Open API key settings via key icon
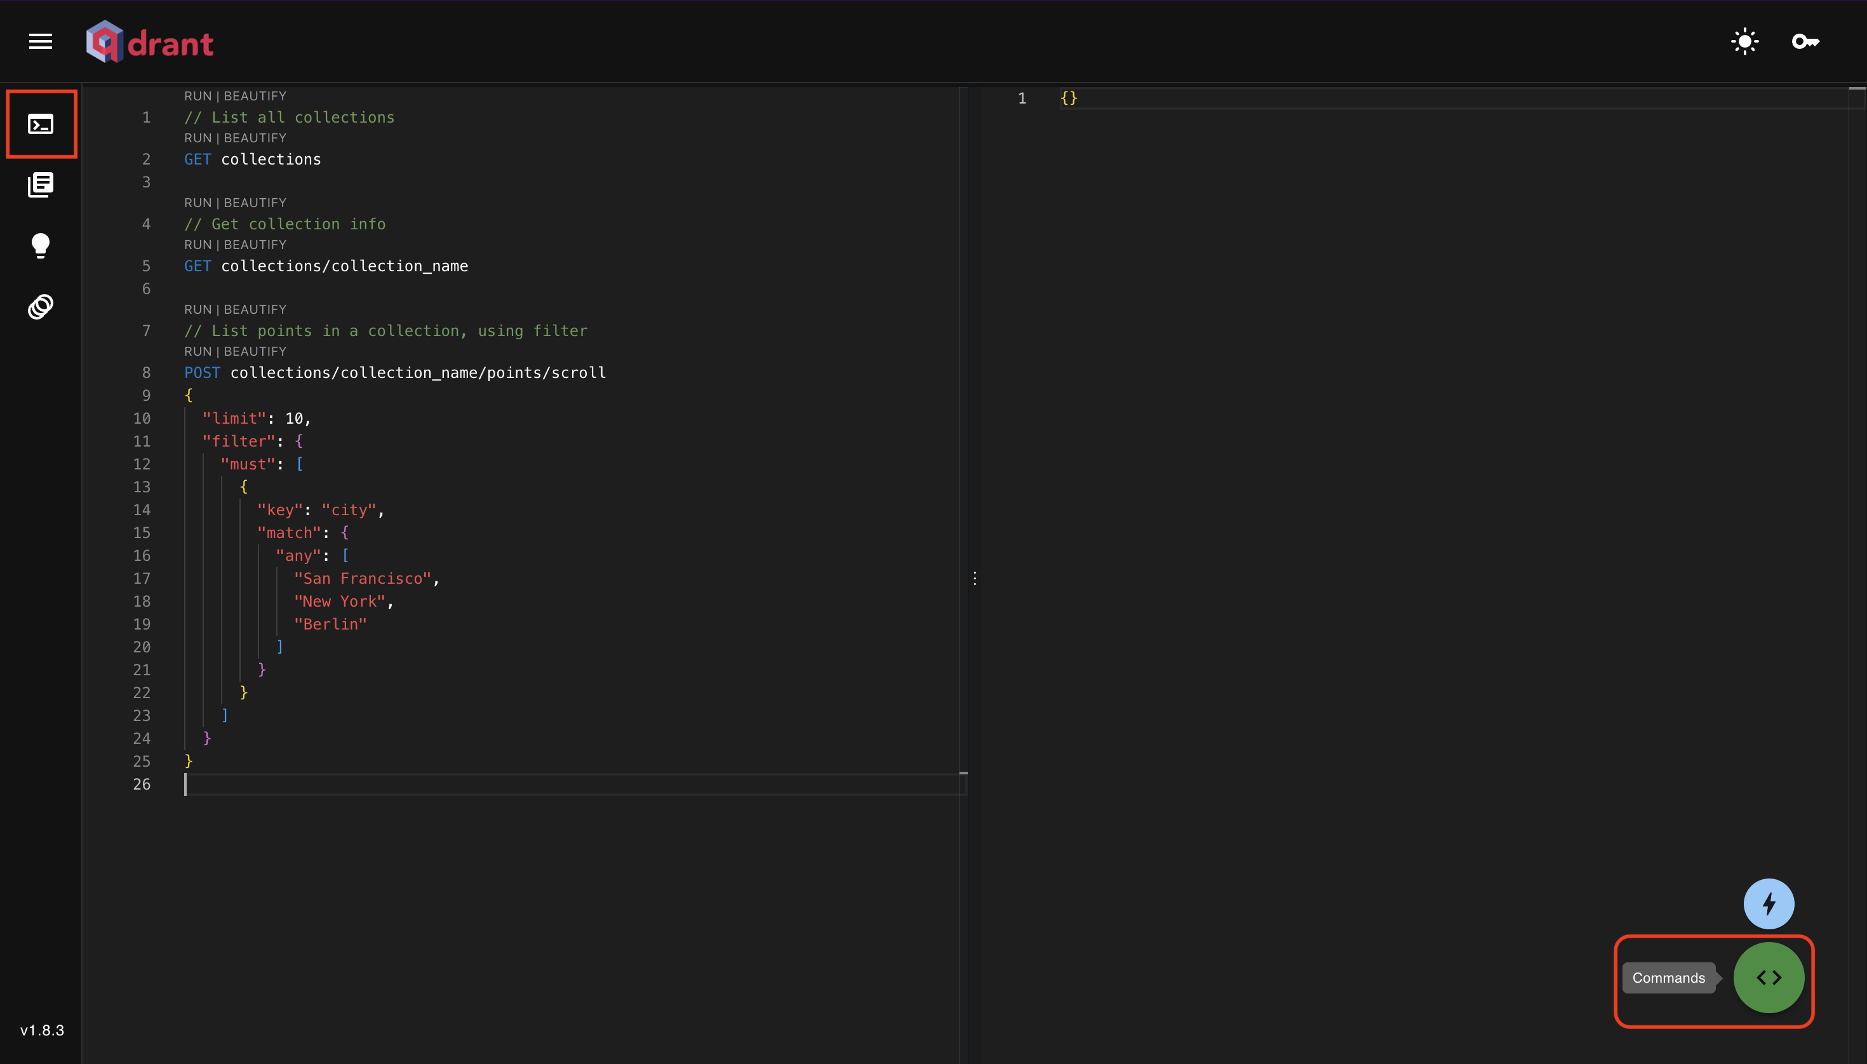 (1805, 42)
